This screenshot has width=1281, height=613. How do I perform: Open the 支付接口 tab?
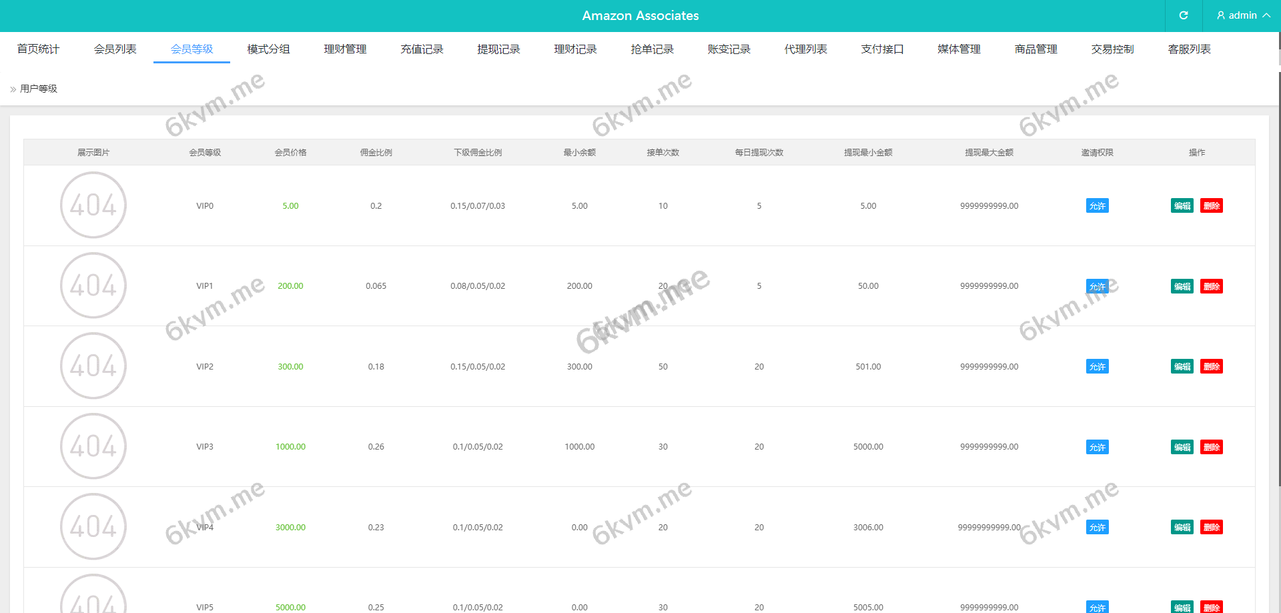point(882,49)
